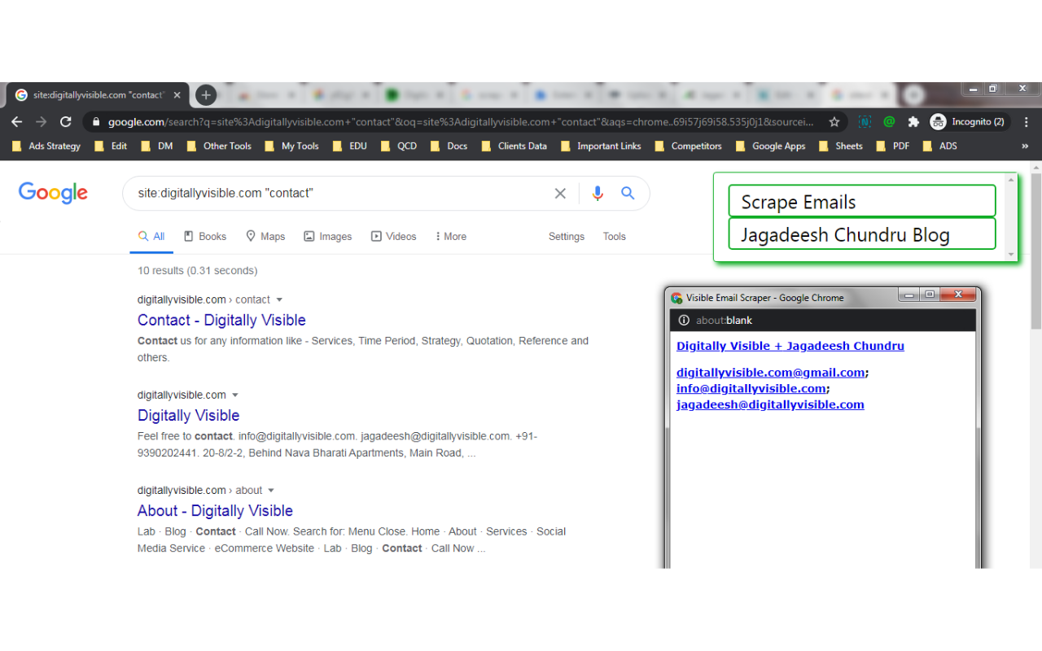Open the Extensions puzzle icon
The width and height of the screenshot is (1042, 651).
913,121
